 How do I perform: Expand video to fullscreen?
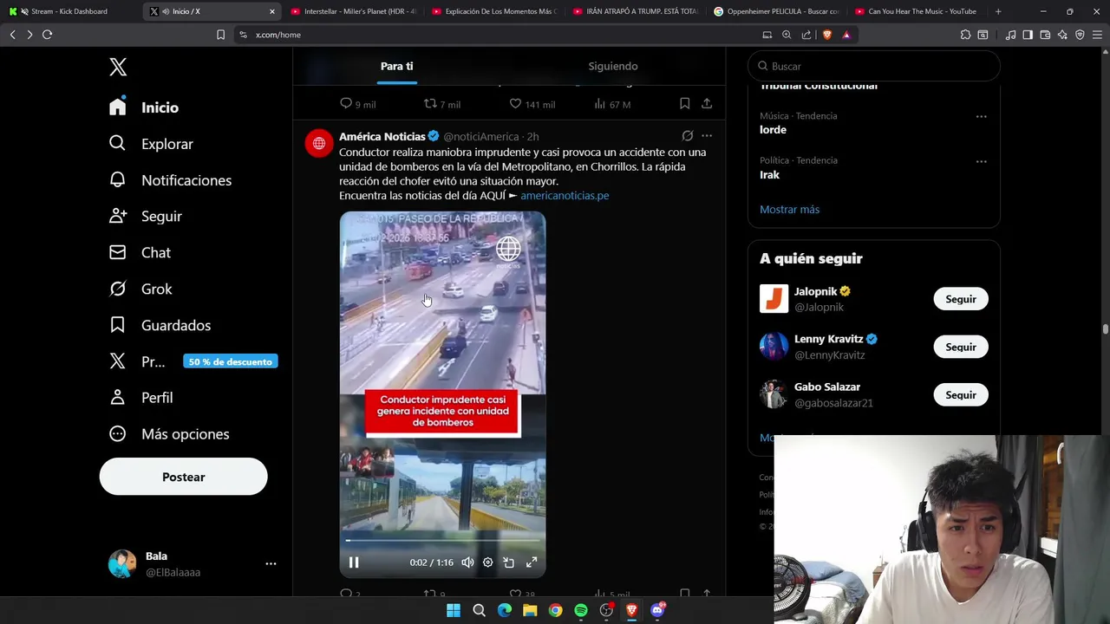[532, 562]
